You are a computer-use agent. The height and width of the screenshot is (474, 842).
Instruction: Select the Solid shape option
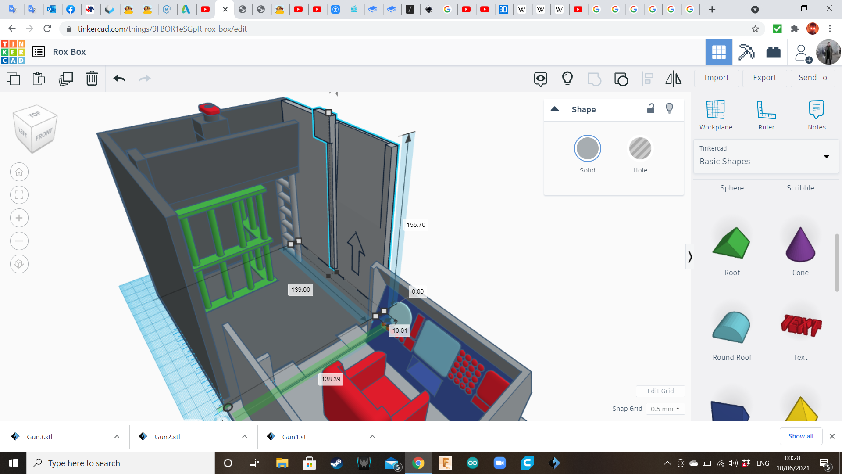point(587,149)
